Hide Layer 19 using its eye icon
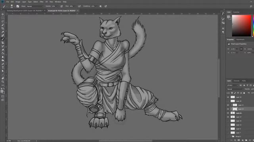Screen dimensions: 254x142 [x=228, y=97]
